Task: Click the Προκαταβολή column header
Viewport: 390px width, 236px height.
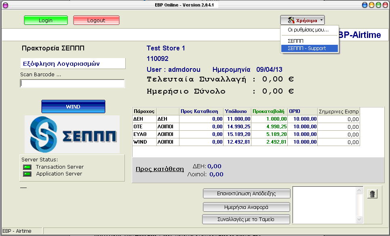Action: pos(269,111)
